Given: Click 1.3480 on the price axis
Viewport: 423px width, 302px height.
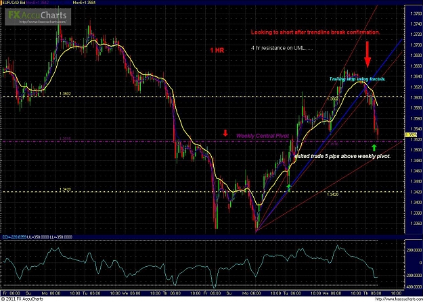Looking at the screenshot, I should click(416, 161).
